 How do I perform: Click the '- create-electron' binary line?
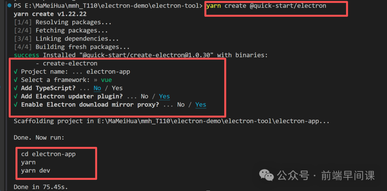66,63
